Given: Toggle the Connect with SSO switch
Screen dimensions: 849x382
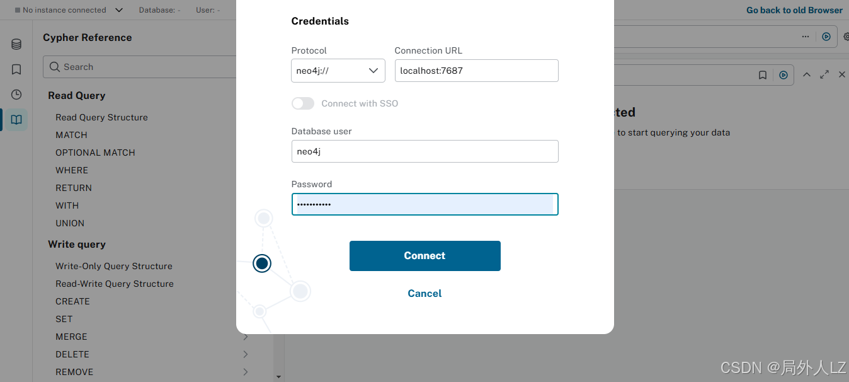Looking at the screenshot, I should (x=303, y=103).
